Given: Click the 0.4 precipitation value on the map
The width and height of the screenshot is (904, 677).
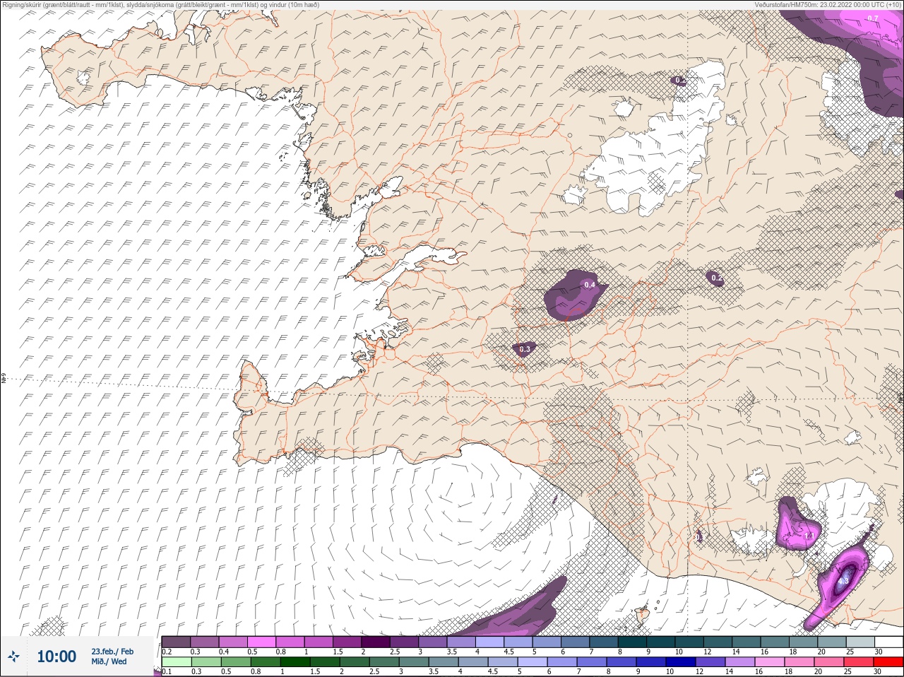Looking at the screenshot, I should pos(590,285).
